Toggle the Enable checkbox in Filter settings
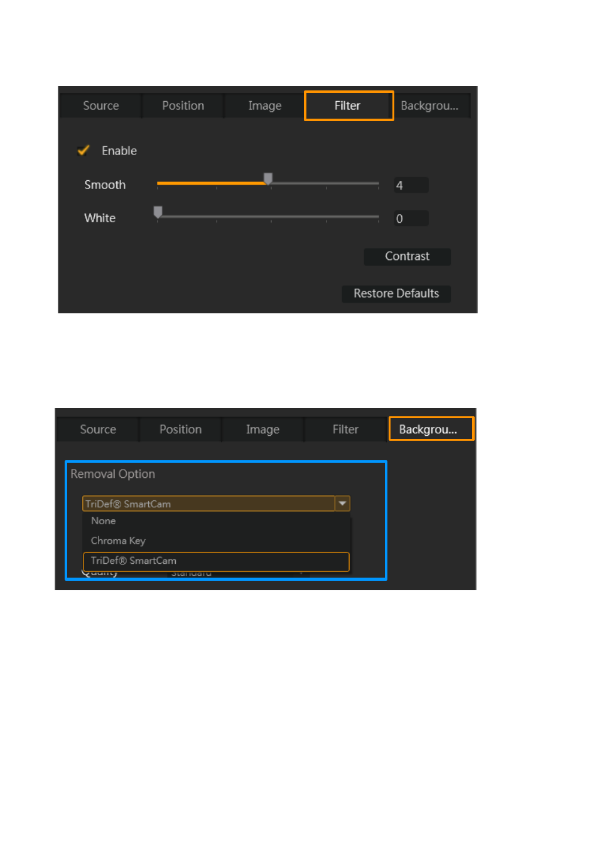 (84, 151)
